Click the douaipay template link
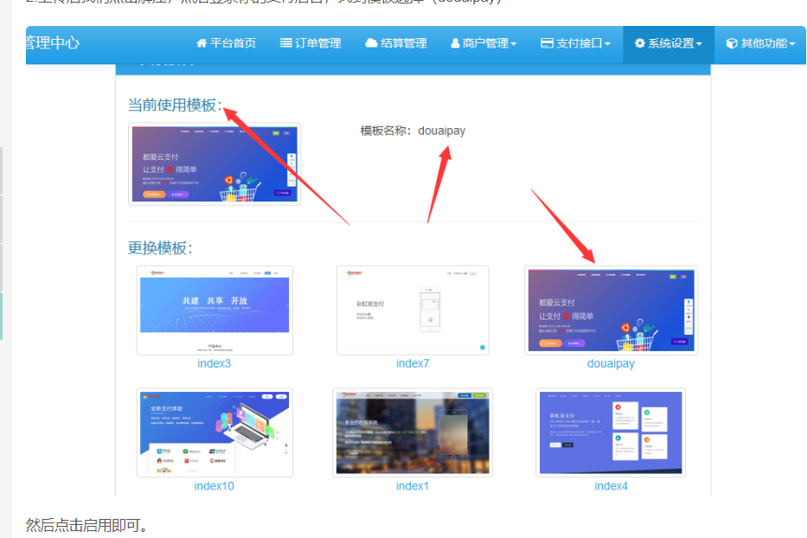 [611, 363]
